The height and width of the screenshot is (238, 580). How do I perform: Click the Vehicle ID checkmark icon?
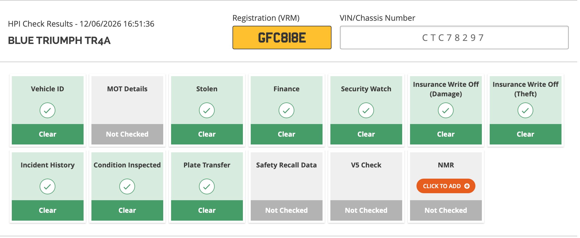click(x=47, y=110)
